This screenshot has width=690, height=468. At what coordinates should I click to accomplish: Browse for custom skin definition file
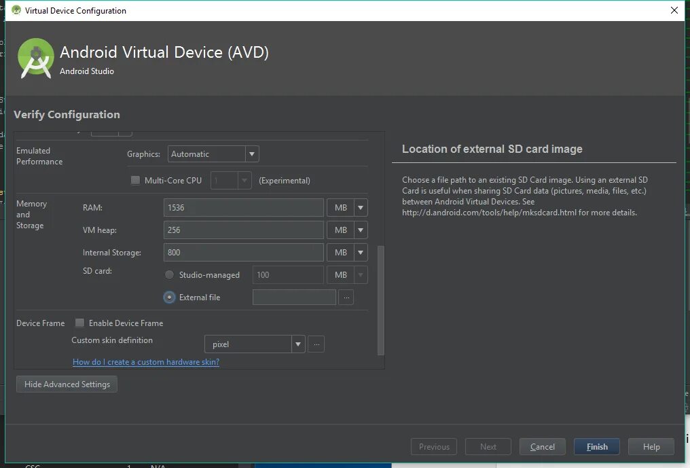pyautogui.click(x=316, y=344)
